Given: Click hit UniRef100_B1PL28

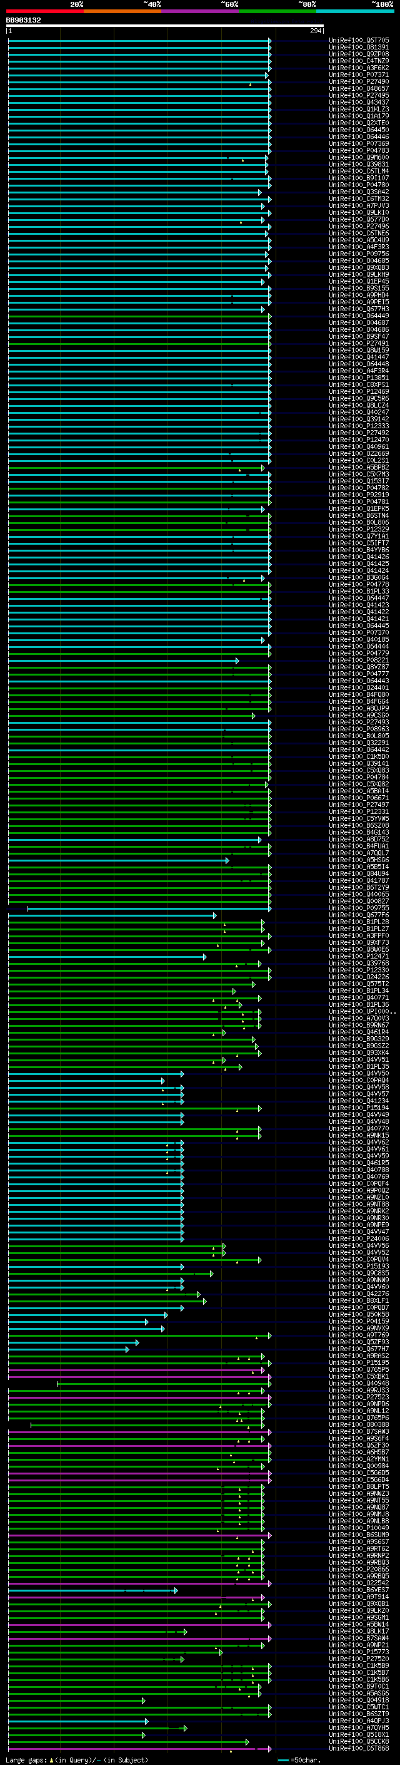Looking at the screenshot, I should click(x=358, y=922).
